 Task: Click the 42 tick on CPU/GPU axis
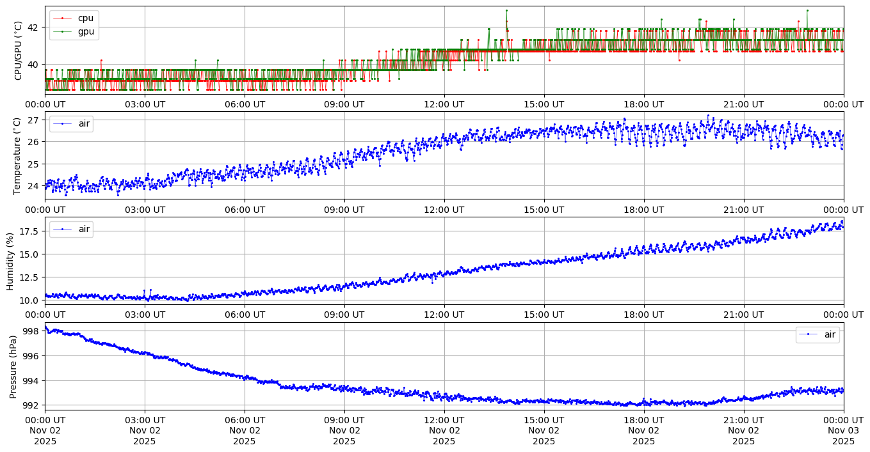33,27
